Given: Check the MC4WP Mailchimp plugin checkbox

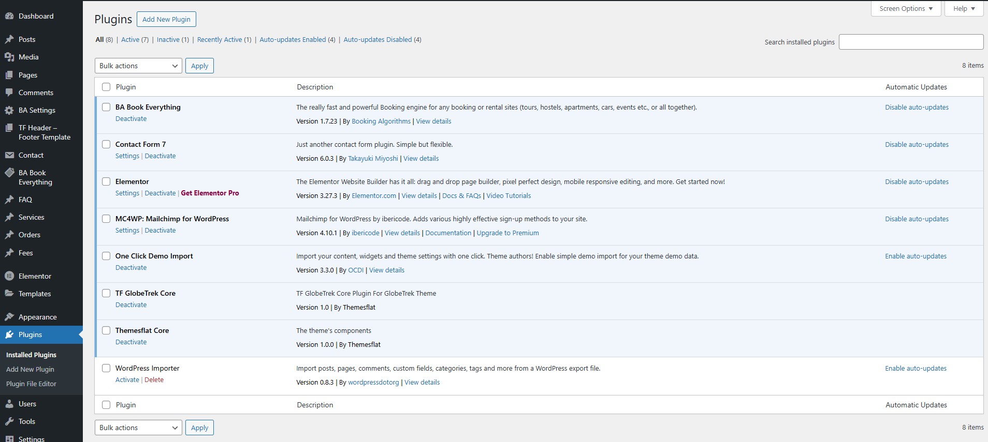Looking at the screenshot, I should pyautogui.click(x=106, y=219).
